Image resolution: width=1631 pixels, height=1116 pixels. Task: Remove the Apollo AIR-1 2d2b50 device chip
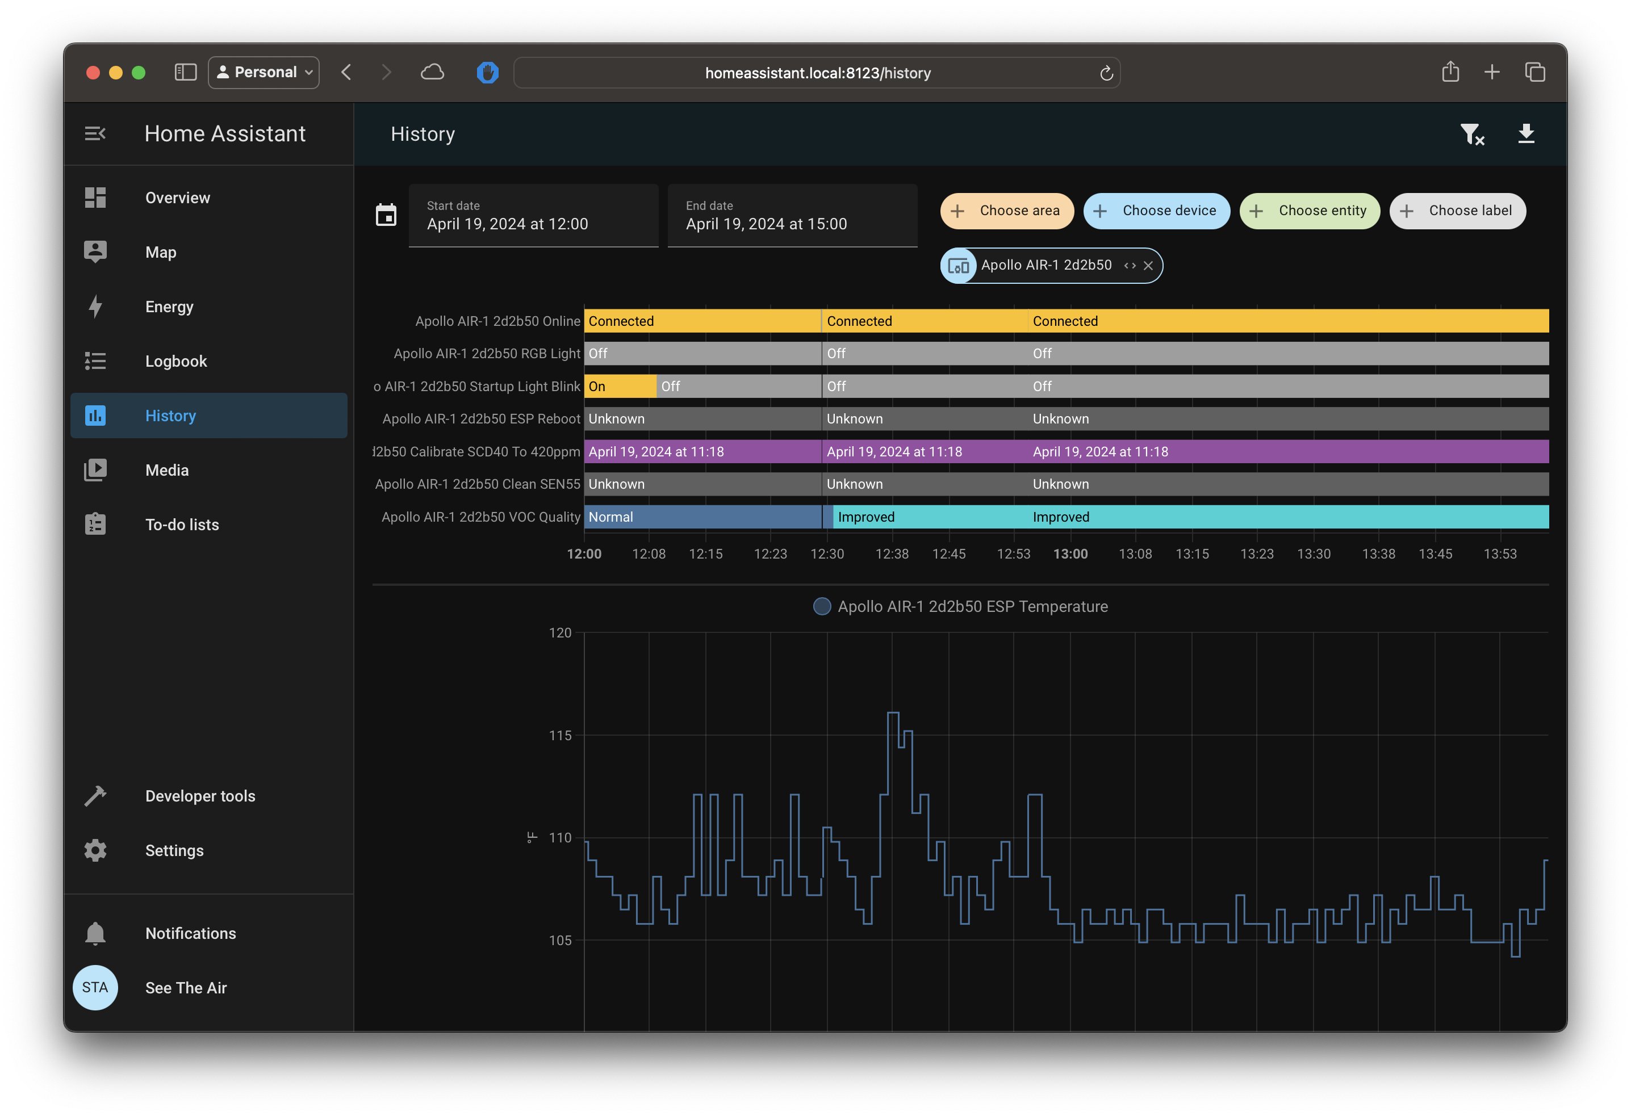coord(1148,266)
